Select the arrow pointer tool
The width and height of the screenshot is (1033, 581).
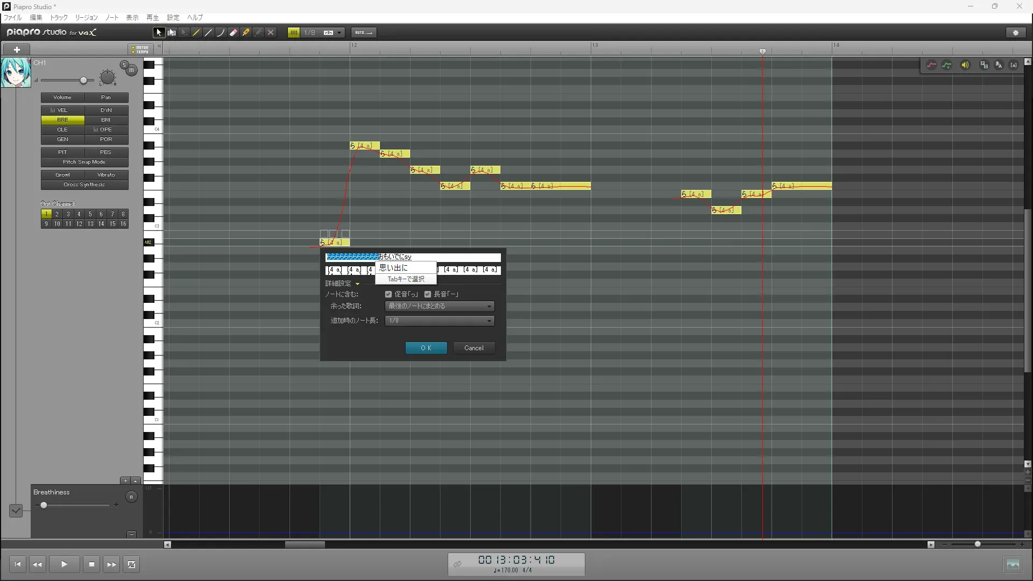159,33
